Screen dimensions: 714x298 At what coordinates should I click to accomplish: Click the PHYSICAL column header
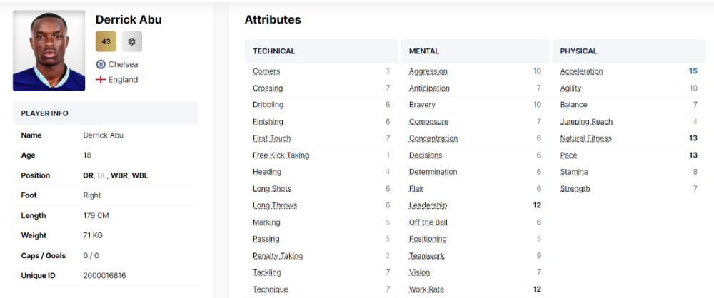578,51
